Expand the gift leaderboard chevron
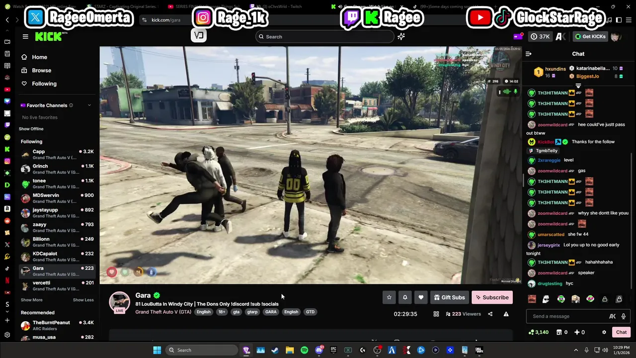The height and width of the screenshot is (358, 636). (x=578, y=86)
